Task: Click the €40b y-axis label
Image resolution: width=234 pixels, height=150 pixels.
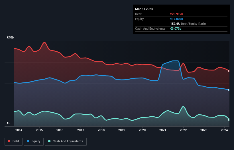Action: tap(10, 37)
